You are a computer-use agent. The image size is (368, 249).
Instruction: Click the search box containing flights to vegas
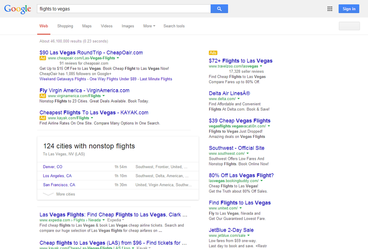(x=124, y=9)
